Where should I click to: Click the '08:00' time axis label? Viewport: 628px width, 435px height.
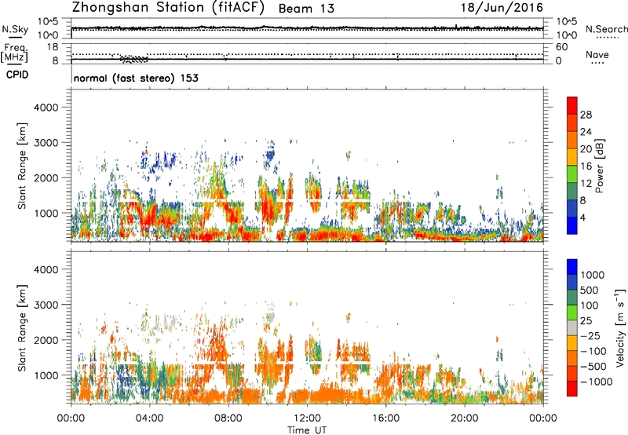(x=228, y=419)
